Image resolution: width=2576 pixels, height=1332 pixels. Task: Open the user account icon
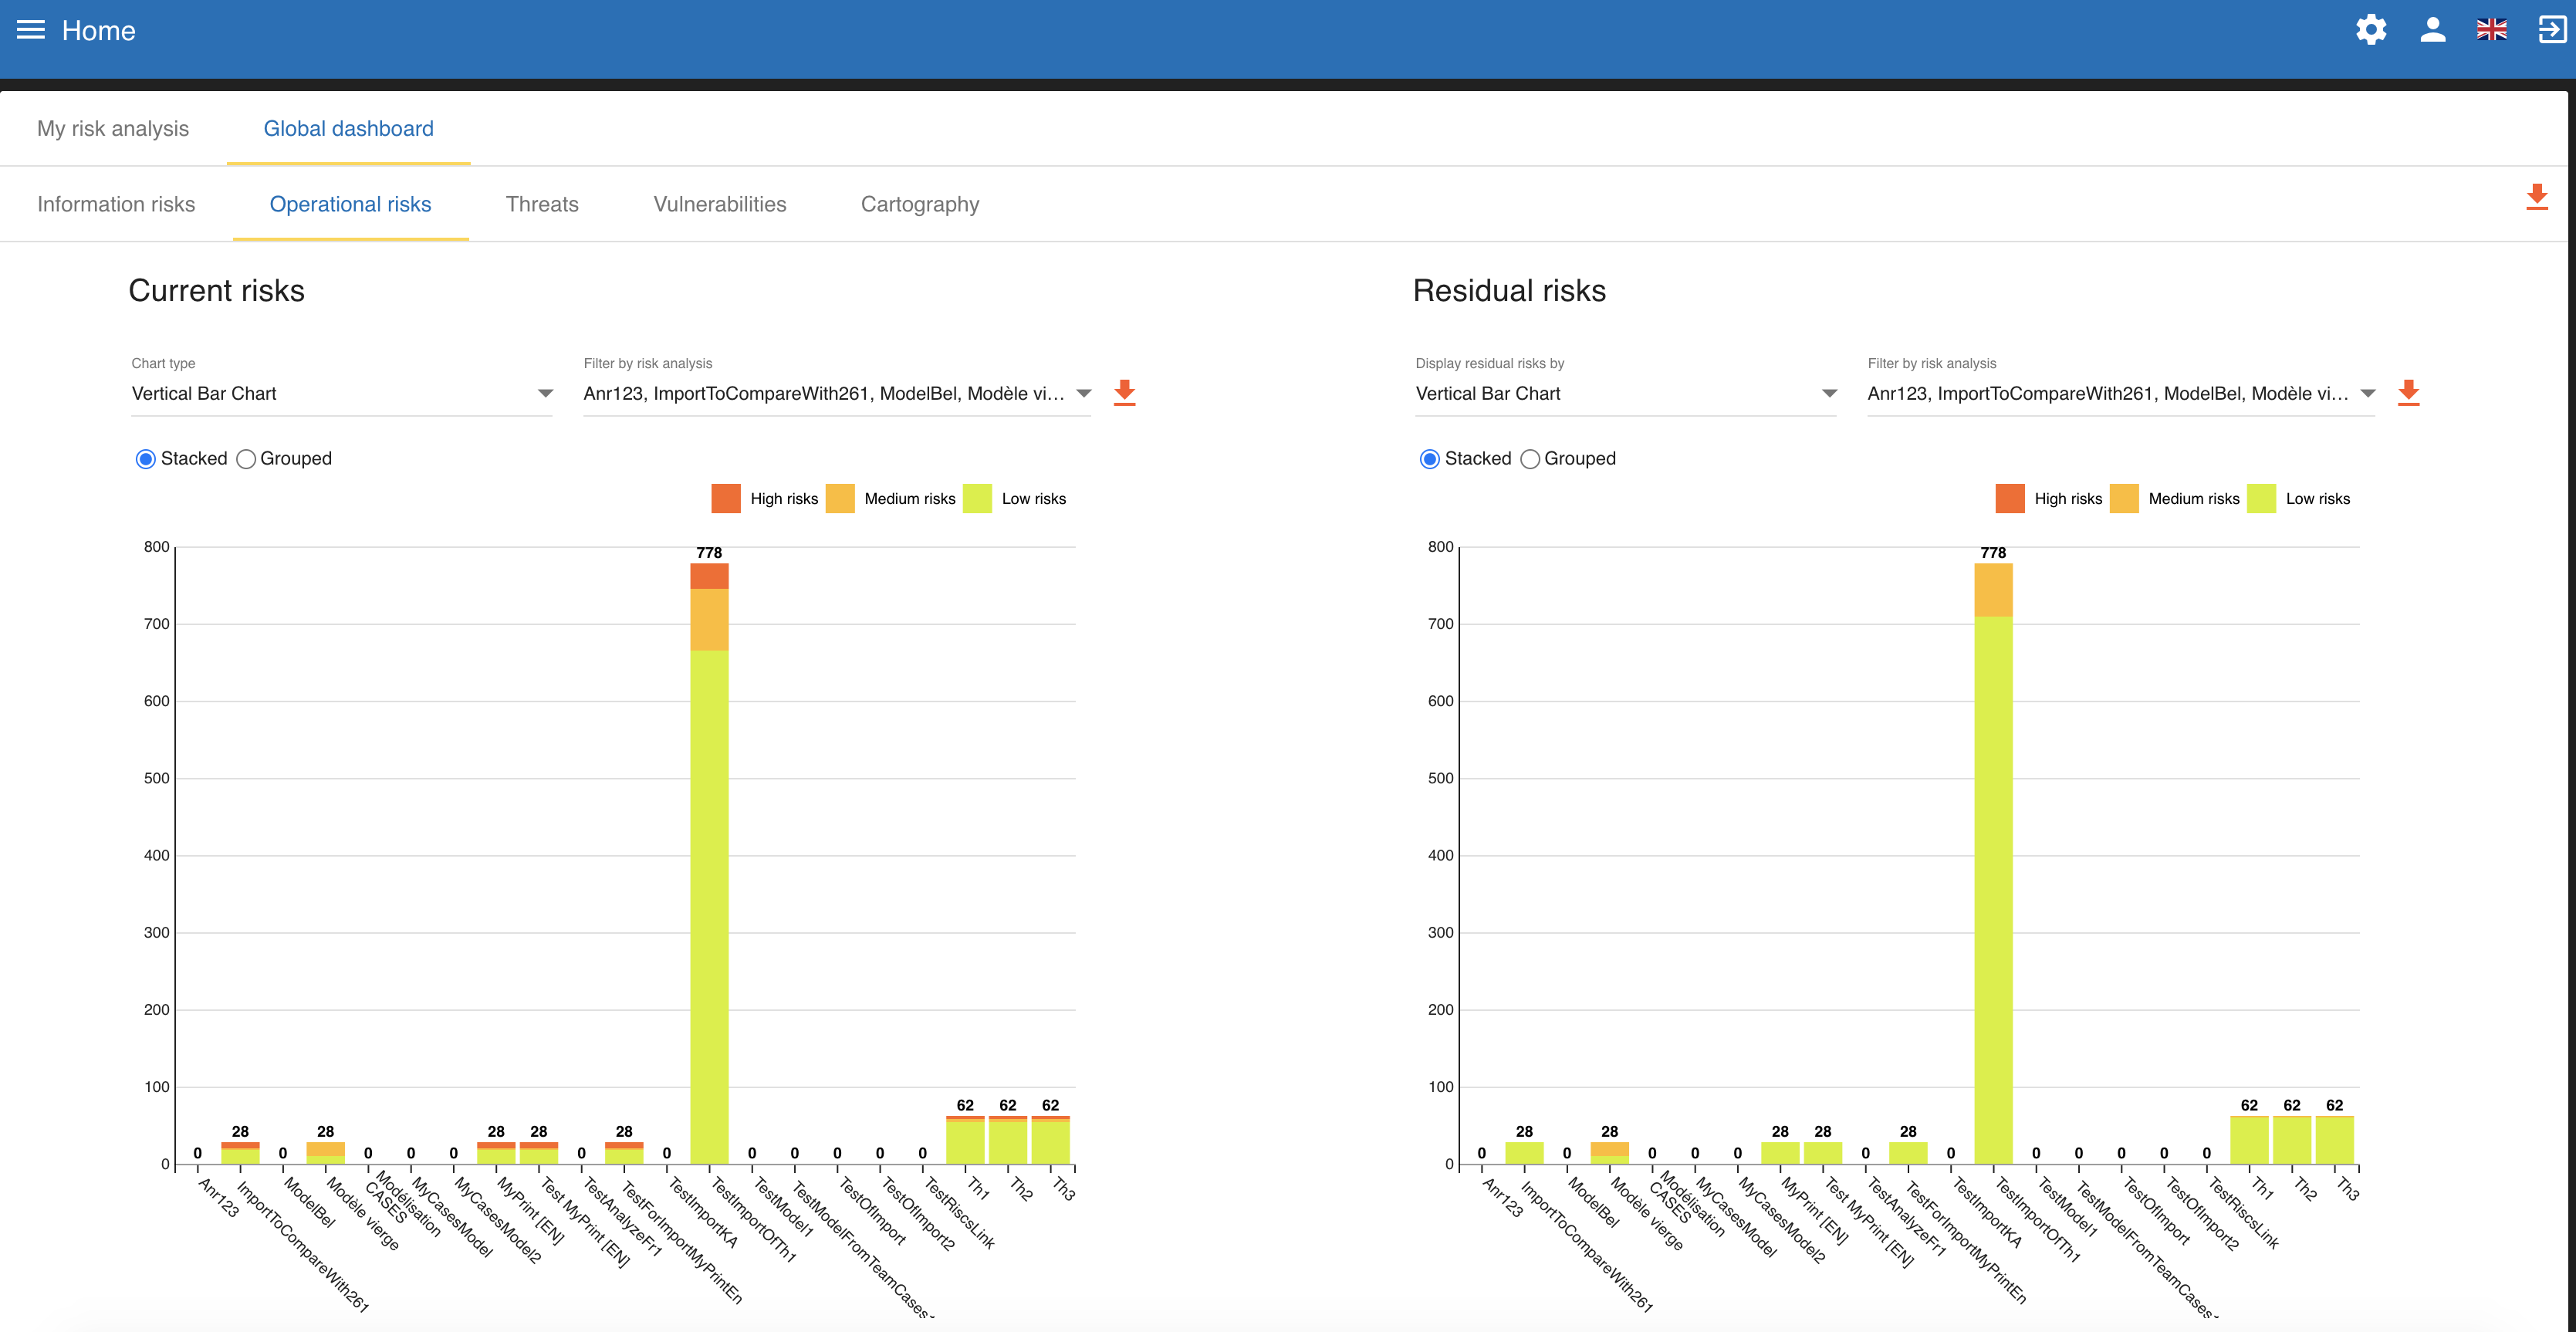pyautogui.click(x=2433, y=30)
